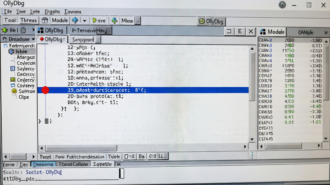Open the dropdown arrow after the blue arrows
Image resolution: width=330 pixels, height=185 pixels.
coord(84,21)
